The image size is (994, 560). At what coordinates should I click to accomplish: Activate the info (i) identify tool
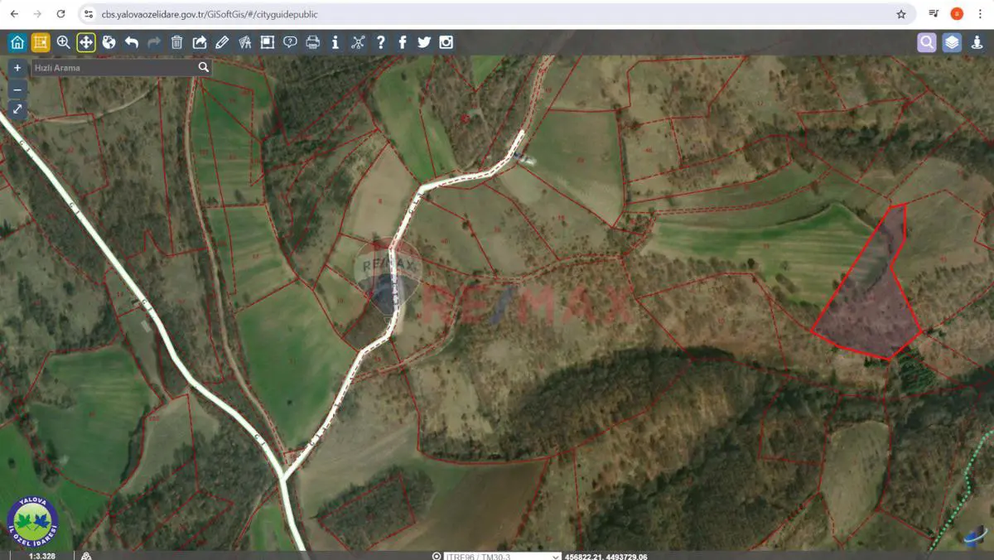[x=335, y=42]
